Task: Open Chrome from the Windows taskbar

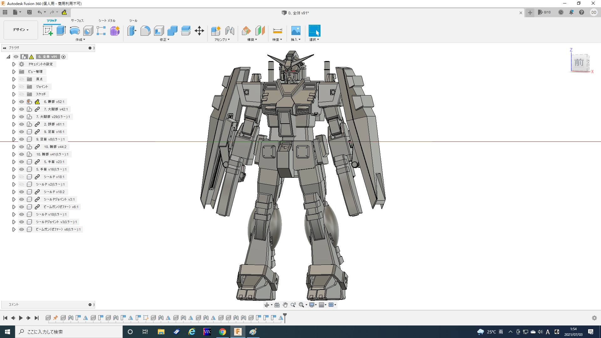Action: [223, 332]
